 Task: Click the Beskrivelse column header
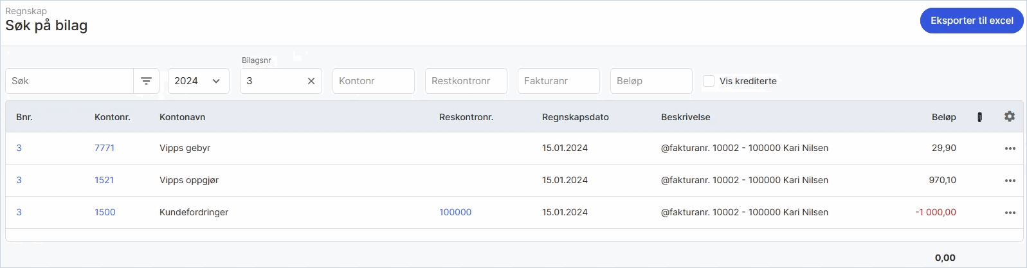686,117
